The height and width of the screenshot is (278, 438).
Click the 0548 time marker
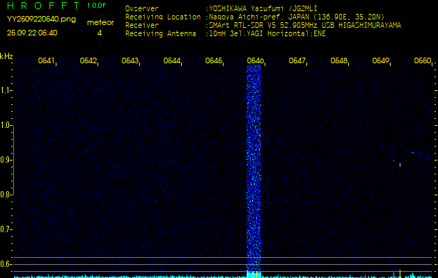point(339,60)
